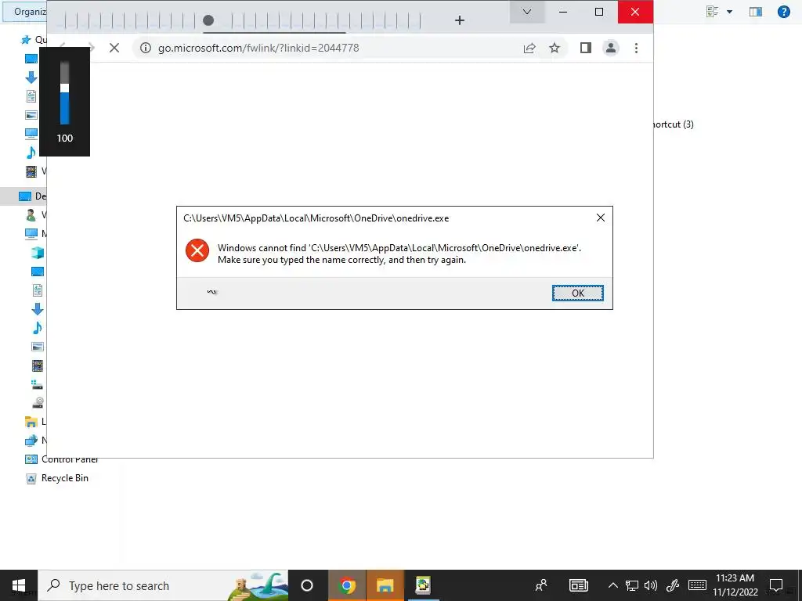The width and height of the screenshot is (802, 601).
Task: Select Quick access star in Explorer sidebar
Action: pyautogui.click(x=26, y=40)
